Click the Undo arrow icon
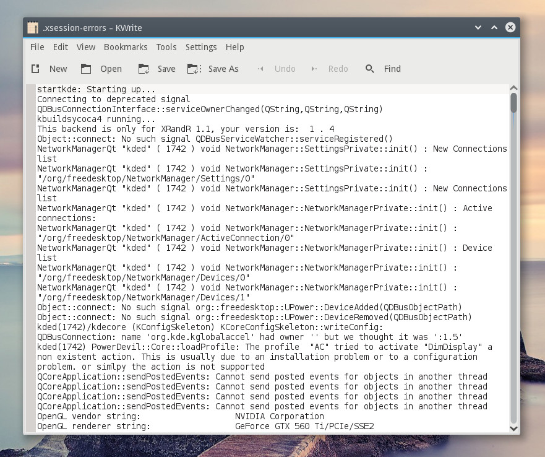Viewport: 545px width, 457px height. [x=260, y=69]
